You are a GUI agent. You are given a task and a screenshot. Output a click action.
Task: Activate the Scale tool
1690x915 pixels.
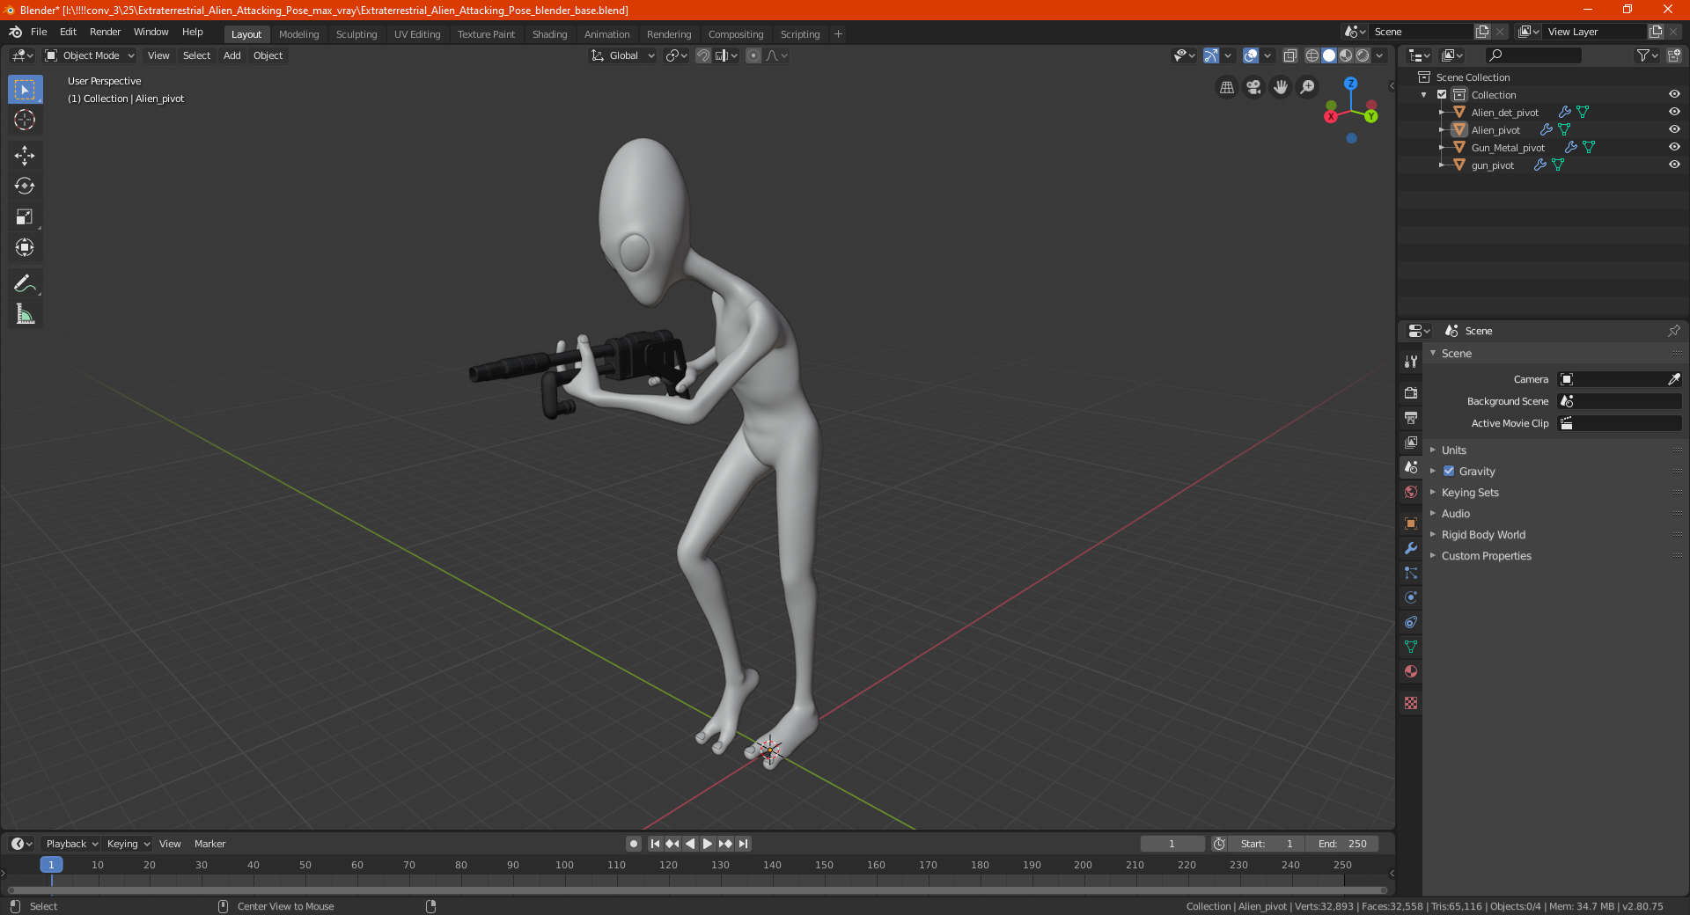point(25,216)
